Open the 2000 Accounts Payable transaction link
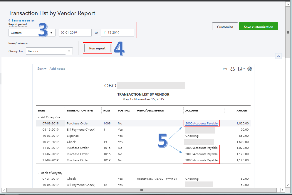 click(x=201, y=123)
